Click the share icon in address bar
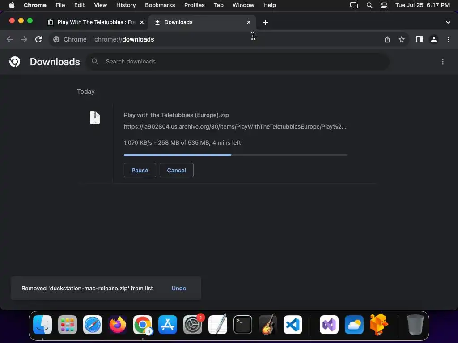The width and height of the screenshot is (458, 343). 387,39
